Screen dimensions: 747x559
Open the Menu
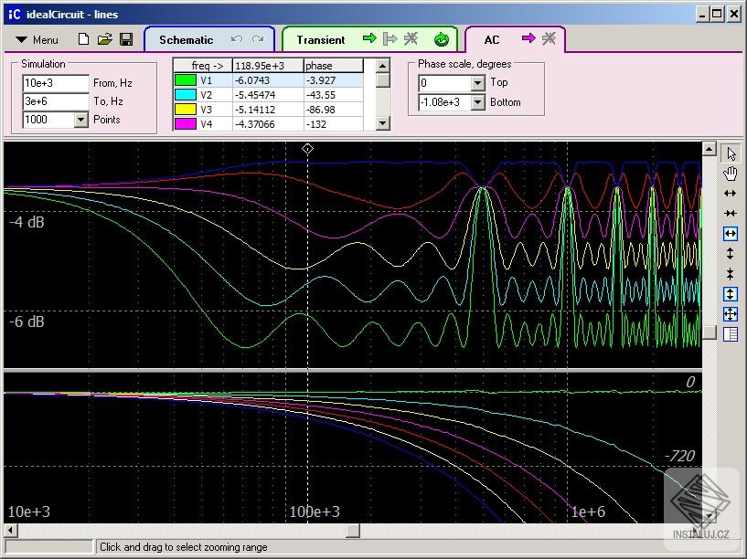coord(37,40)
